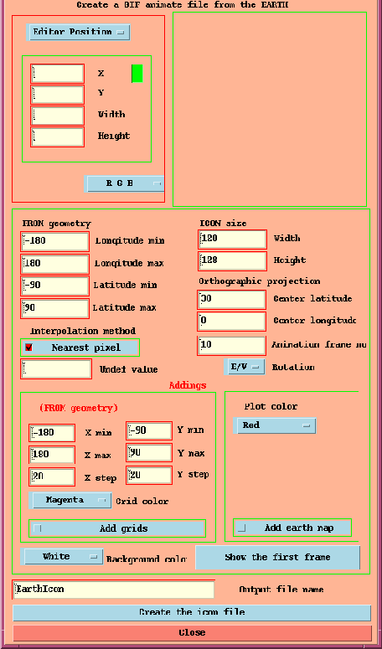Click the Center longitude field

click(232, 322)
